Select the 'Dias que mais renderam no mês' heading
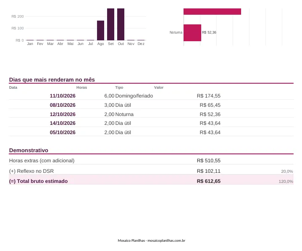302x251 pixels. point(52,79)
